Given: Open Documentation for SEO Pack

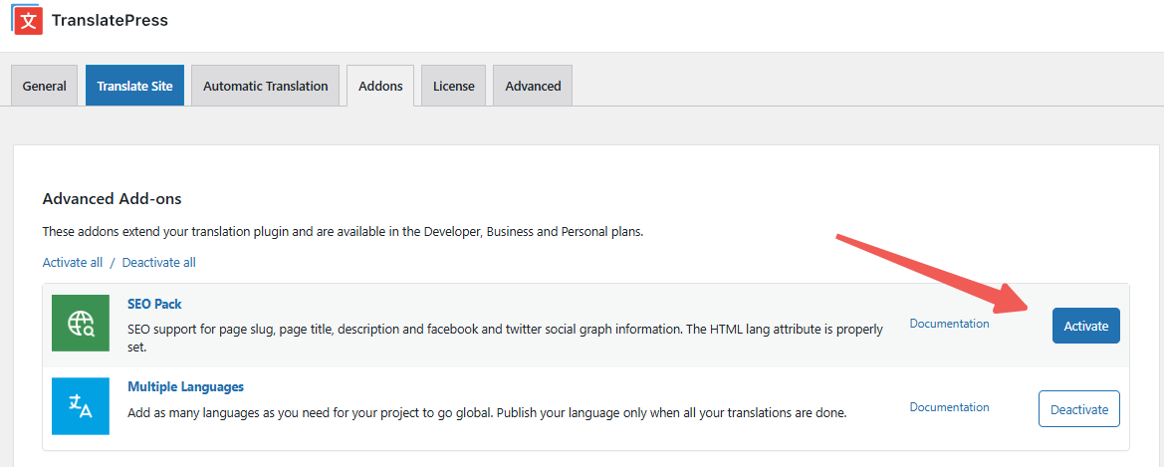Looking at the screenshot, I should [x=949, y=324].
